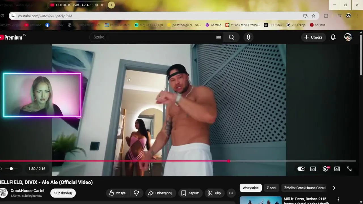This screenshot has width=363, height=204.
Task: Toggle autoplay switch
Action: coord(301,169)
